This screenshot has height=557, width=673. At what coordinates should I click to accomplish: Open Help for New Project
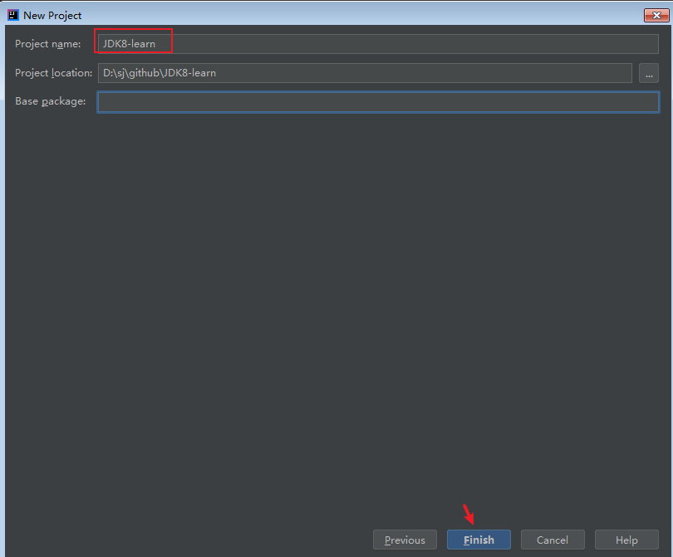(x=626, y=540)
